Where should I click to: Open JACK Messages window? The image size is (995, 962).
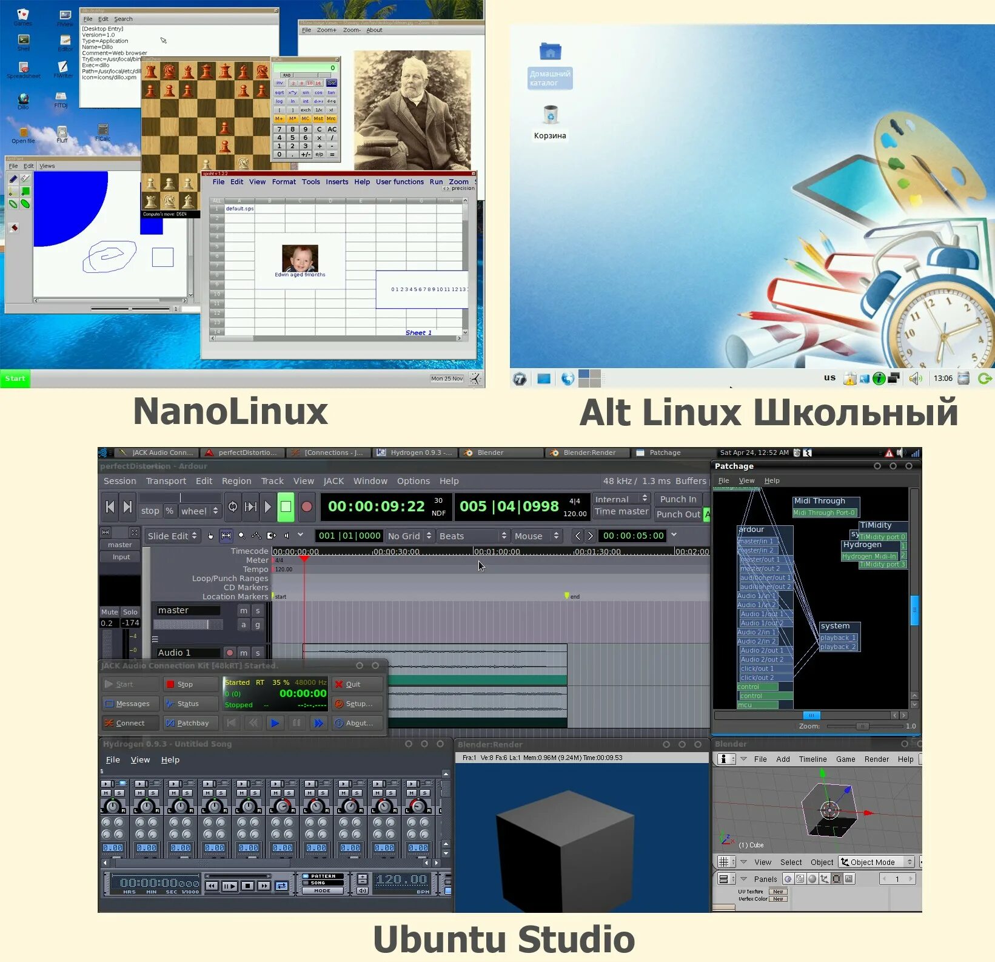pyautogui.click(x=130, y=704)
